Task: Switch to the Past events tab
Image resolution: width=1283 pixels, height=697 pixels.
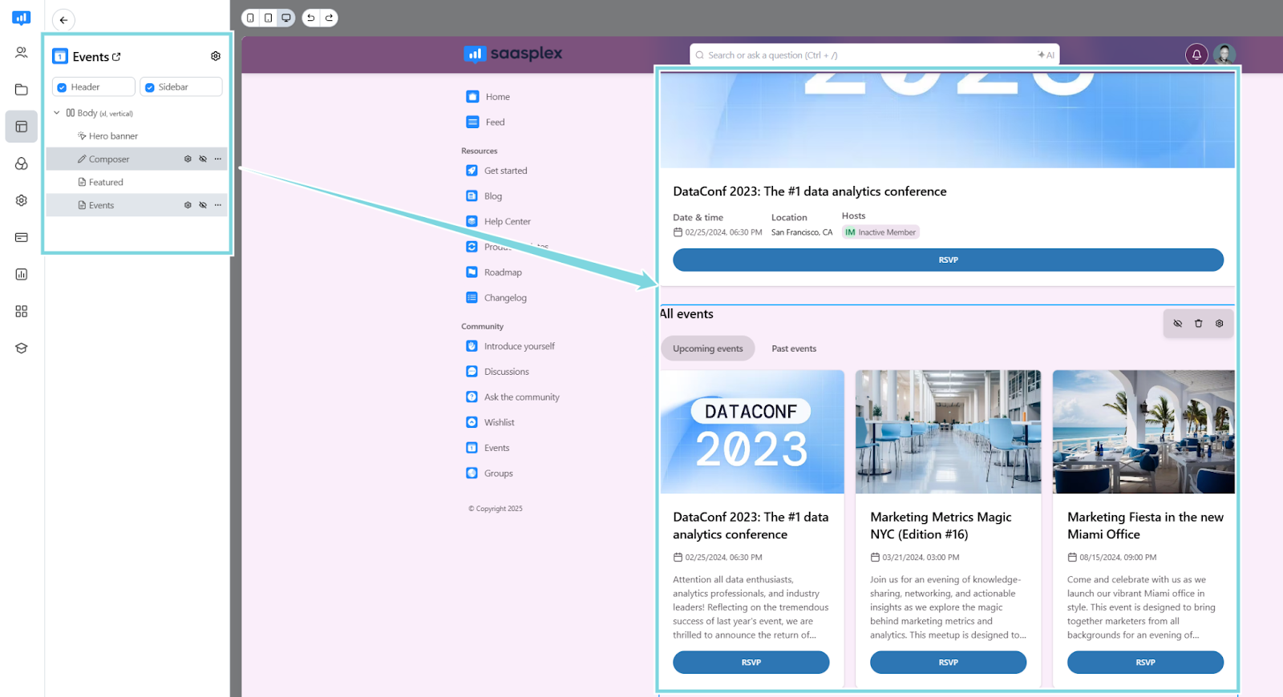Action: coord(794,348)
